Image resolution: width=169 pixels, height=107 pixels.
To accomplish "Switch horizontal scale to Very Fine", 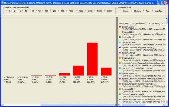I will tap(157, 11).
